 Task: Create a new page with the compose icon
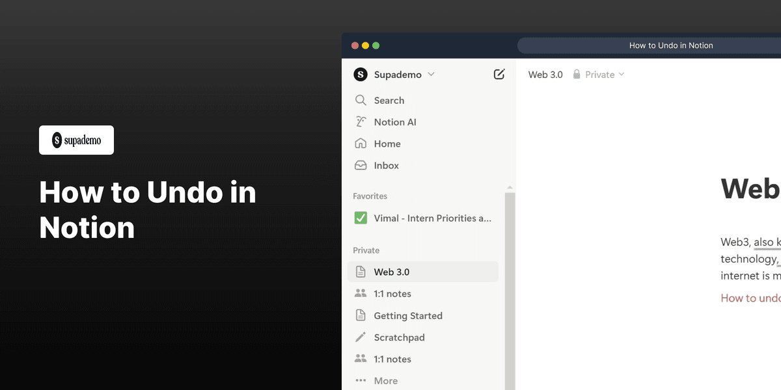(499, 74)
